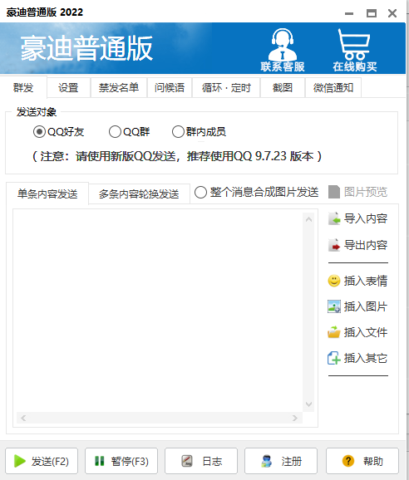Image resolution: width=409 pixels, height=480 pixels.
Task: Click the 插入图片 picture icon
Action: 334,306
